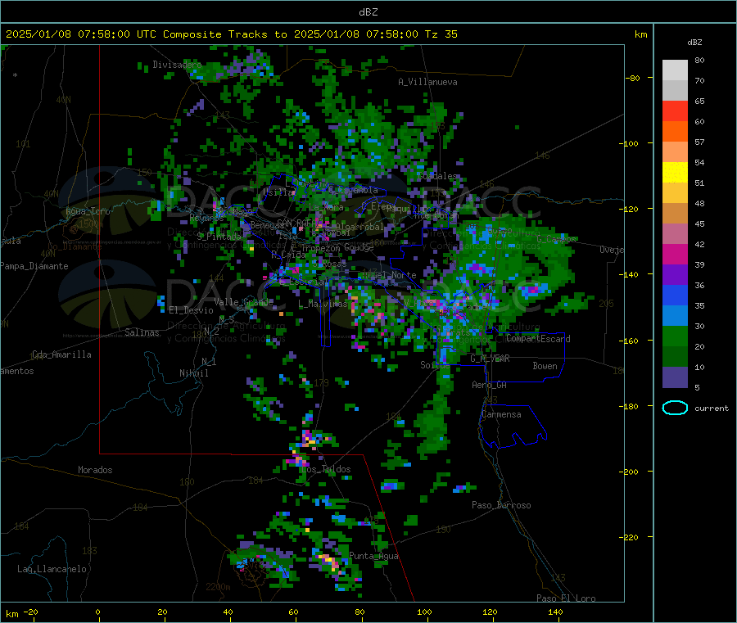Viewport: 737px width, 623px height.
Task: Select the blue 36 dBZ legend swatch
Action: pyautogui.click(x=675, y=295)
